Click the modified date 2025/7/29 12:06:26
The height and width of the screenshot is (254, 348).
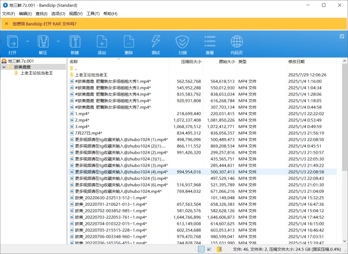pyautogui.click(x=308, y=75)
